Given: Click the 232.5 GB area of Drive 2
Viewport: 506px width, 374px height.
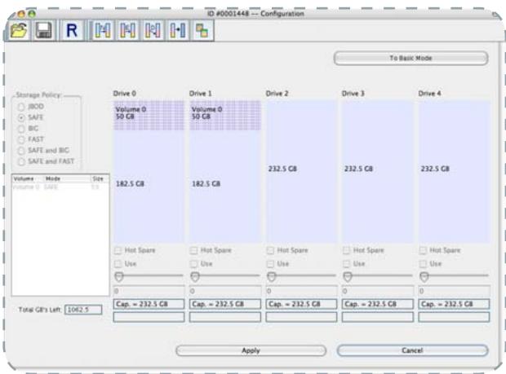Looking at the screenshot, I should [x=301, y=171].
